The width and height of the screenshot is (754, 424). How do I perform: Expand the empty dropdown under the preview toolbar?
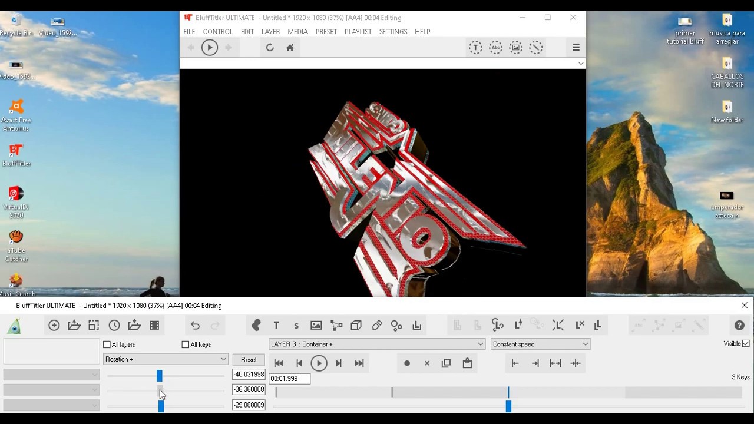coord(581,64)
